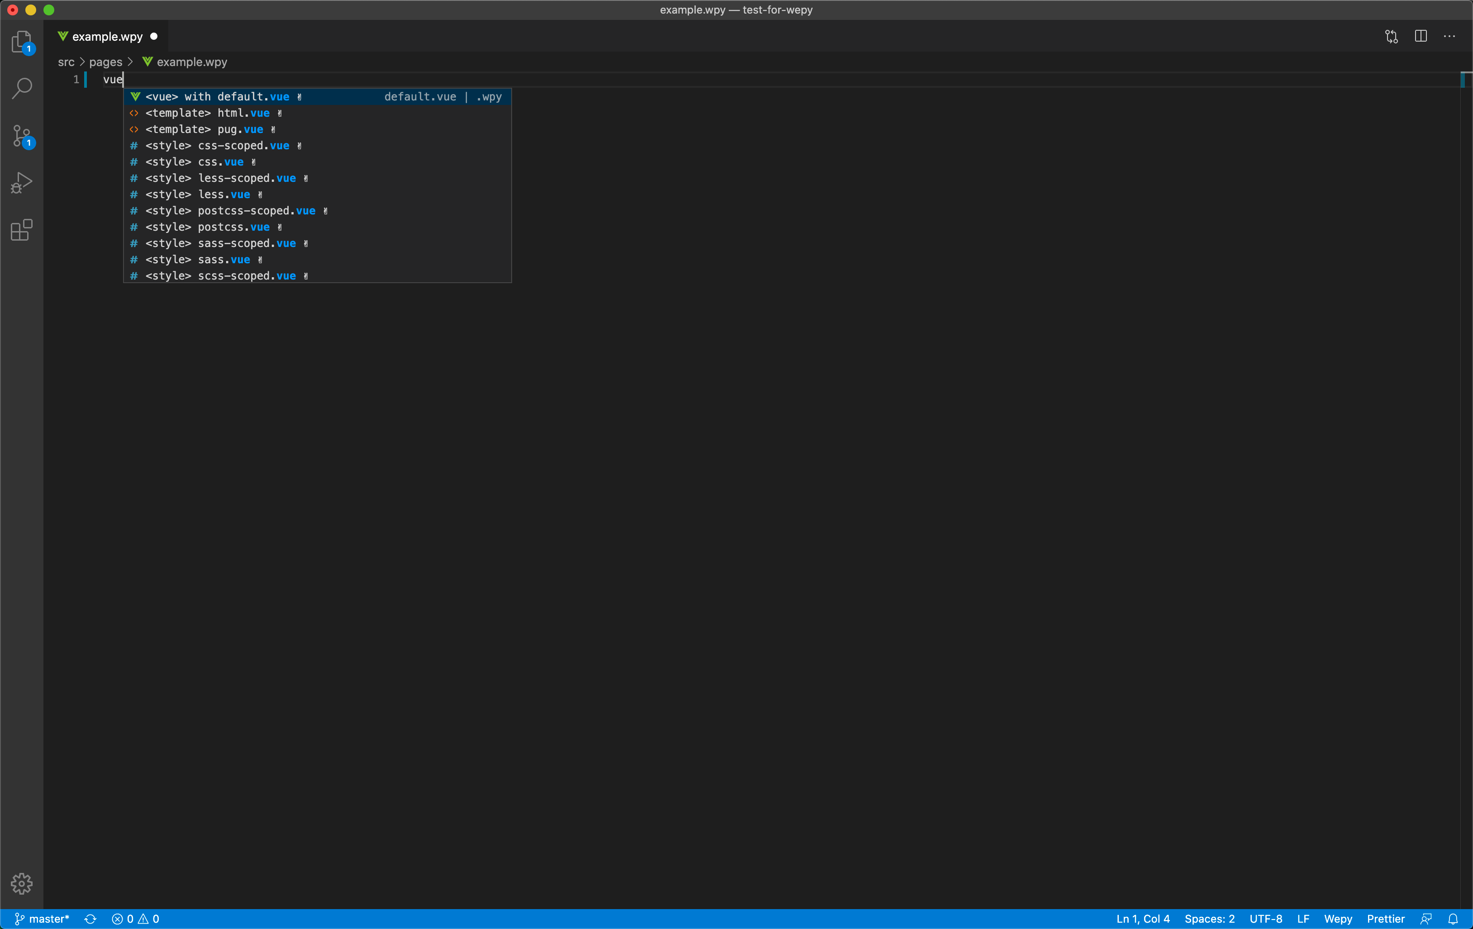Viewport: 1473px width, 929px height.
Task: Click Open Changes compare icon
Action: (1392, 37)
